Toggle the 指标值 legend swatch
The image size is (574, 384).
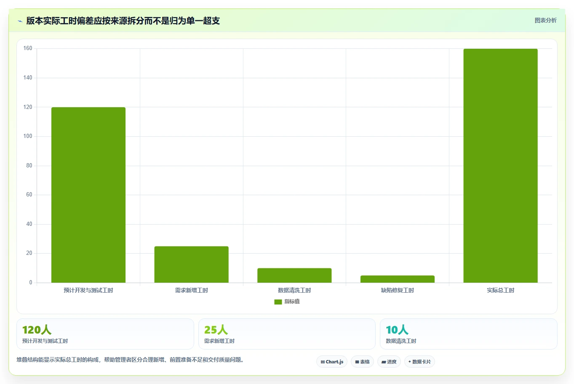click(278, 302)
